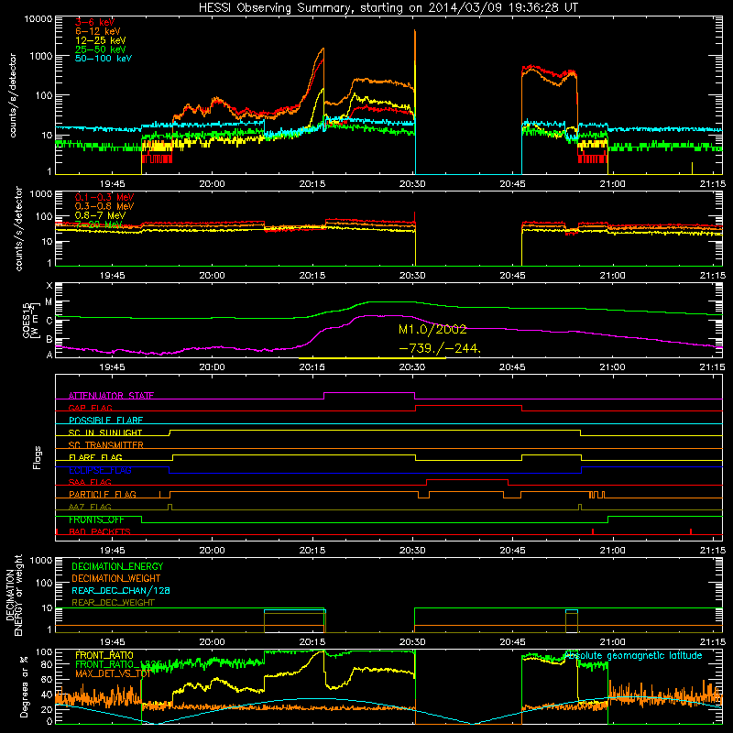Select the 3-6 keV legend label
The width and height of the screenshot is (733, 733).
click(95, 22)
